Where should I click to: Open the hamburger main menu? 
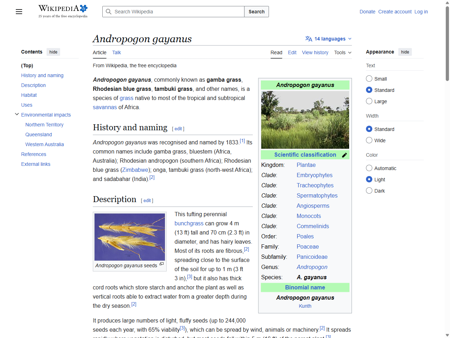19,12
